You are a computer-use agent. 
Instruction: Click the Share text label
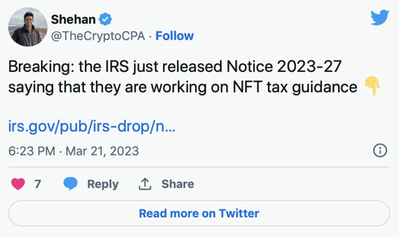[x=177, y=184]
